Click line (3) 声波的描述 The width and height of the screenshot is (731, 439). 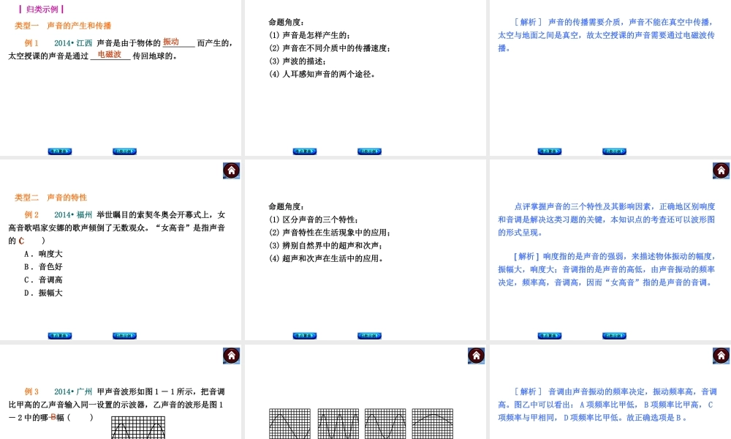pyautogui.click(x=298, y=61)
